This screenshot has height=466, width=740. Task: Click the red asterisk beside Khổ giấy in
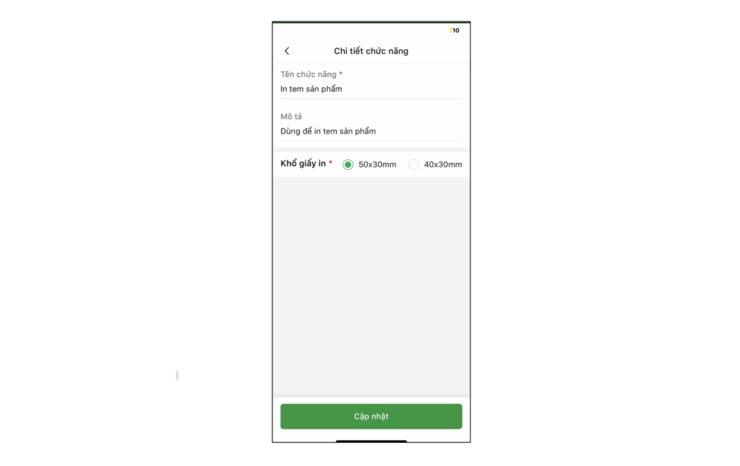[x=330, y=162]
